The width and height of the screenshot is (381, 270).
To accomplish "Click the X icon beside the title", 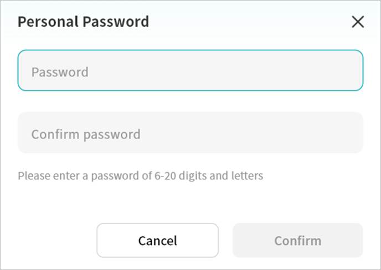I will (x=358, y=22).
